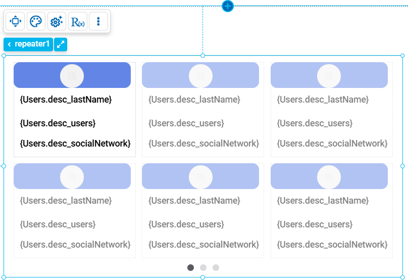Image resolution: width=408 pixels, height=280 pixels.
Task: Click the right-middle resize handle of repeater
Action: (402, 166)
